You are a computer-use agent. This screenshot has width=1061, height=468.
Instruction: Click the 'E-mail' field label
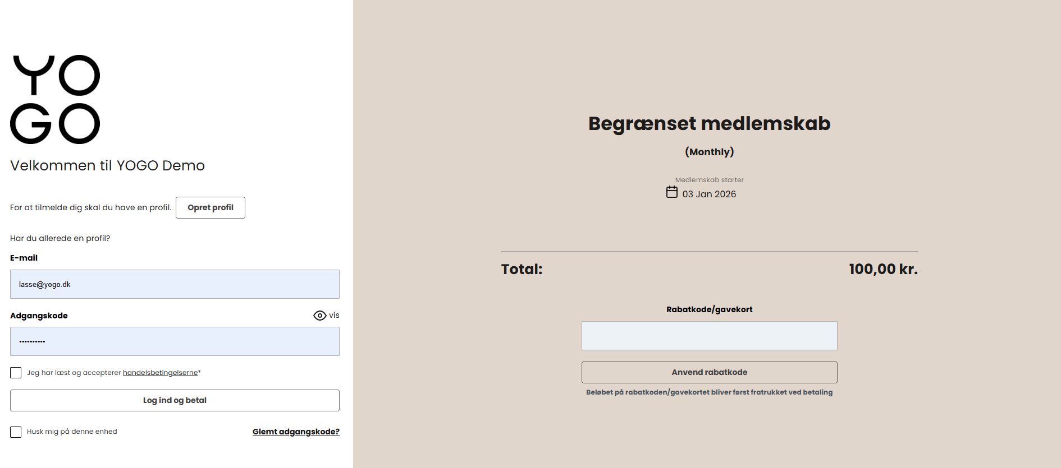(24, 258)
